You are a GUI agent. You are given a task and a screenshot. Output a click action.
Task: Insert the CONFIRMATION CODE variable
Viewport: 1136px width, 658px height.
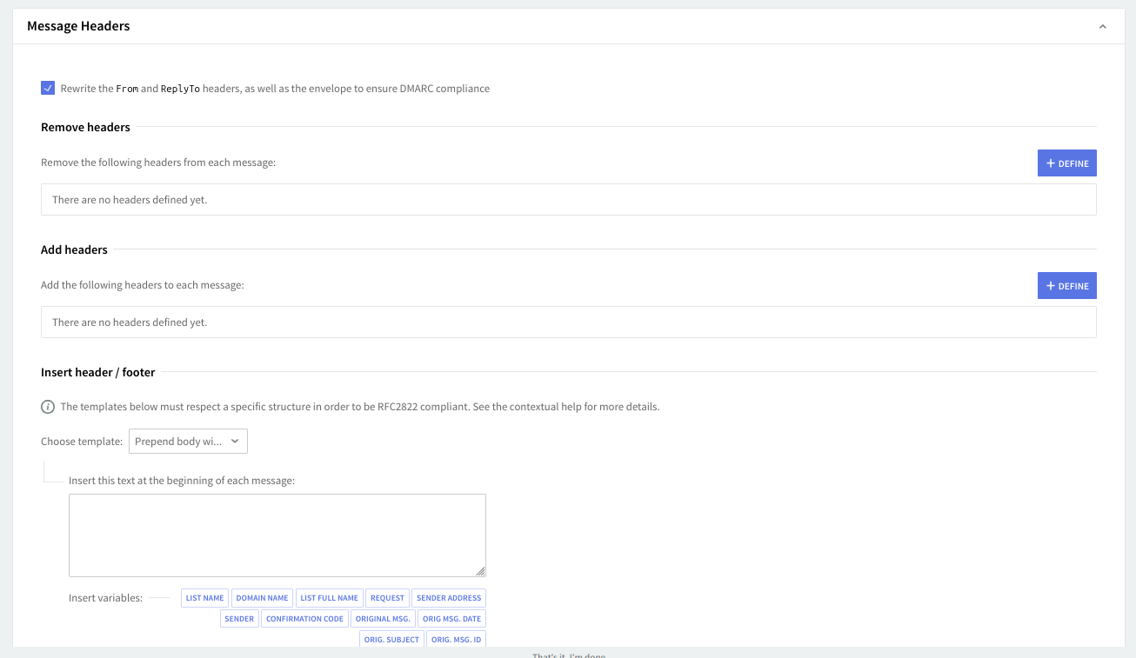[304, 619]
